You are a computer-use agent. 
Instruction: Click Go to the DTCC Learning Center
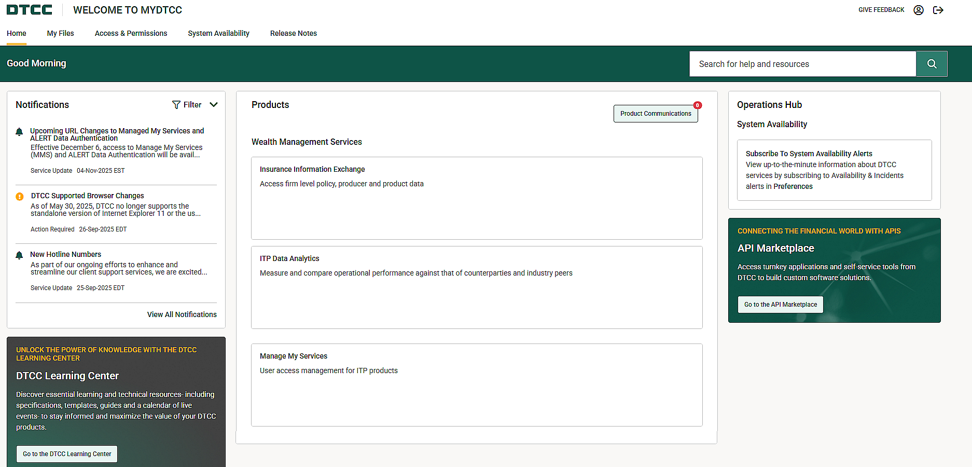(x=67, y=454)
